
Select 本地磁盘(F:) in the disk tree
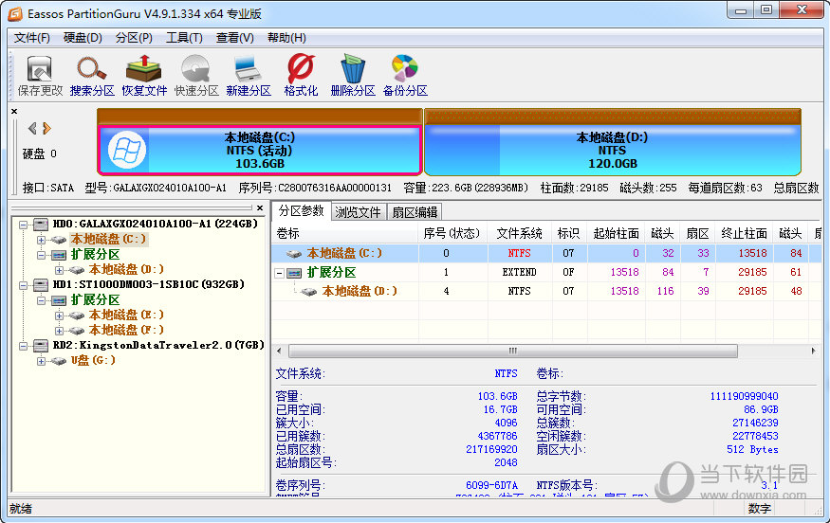[x=126, y=330]
